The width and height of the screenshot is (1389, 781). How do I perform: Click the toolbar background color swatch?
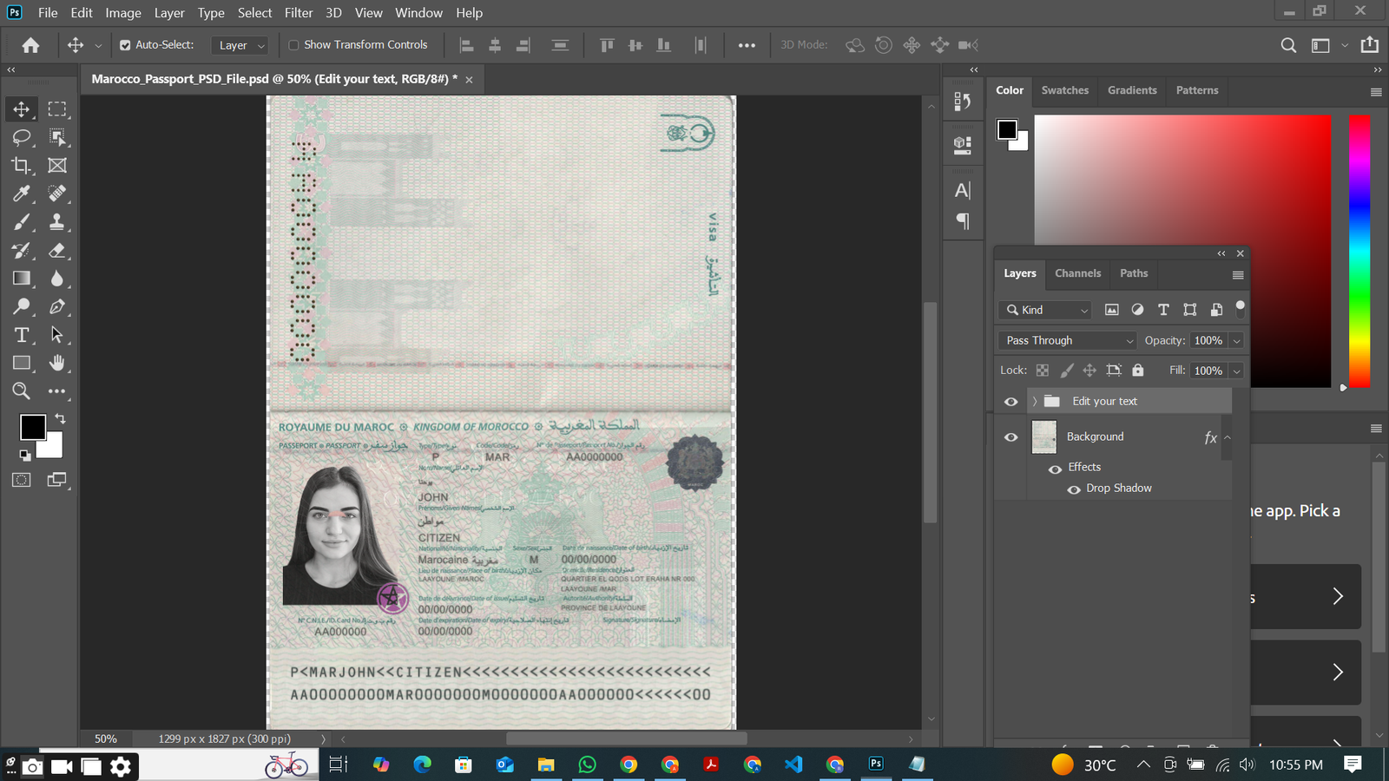click(x=55, y=449)
